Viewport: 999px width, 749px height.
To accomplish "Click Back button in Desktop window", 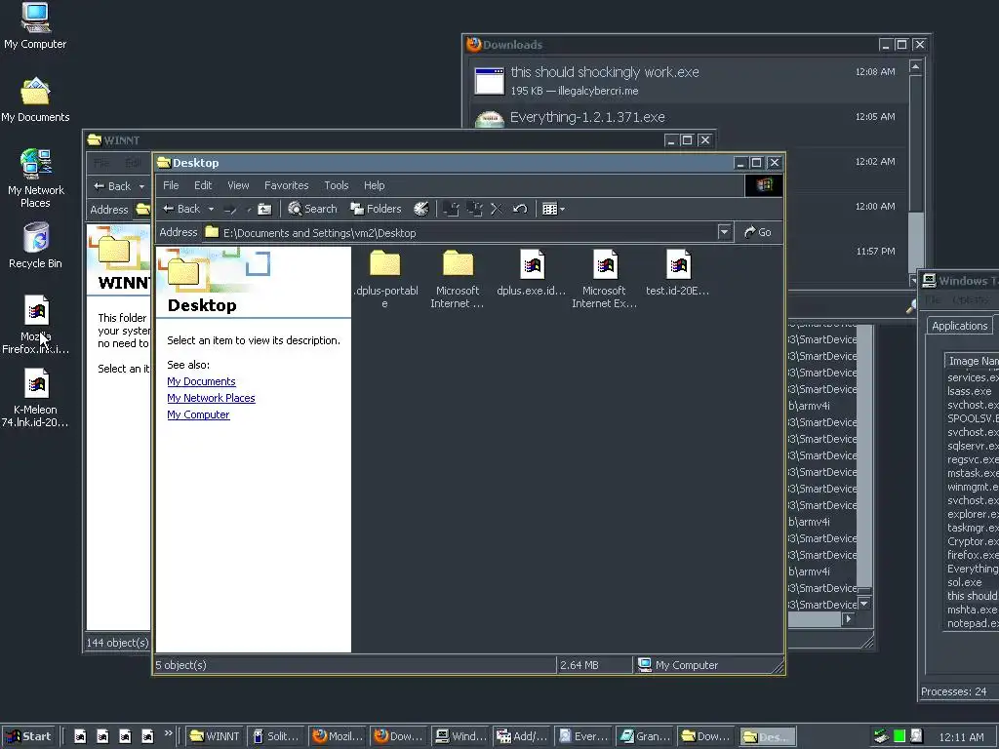I will (182, 209).
